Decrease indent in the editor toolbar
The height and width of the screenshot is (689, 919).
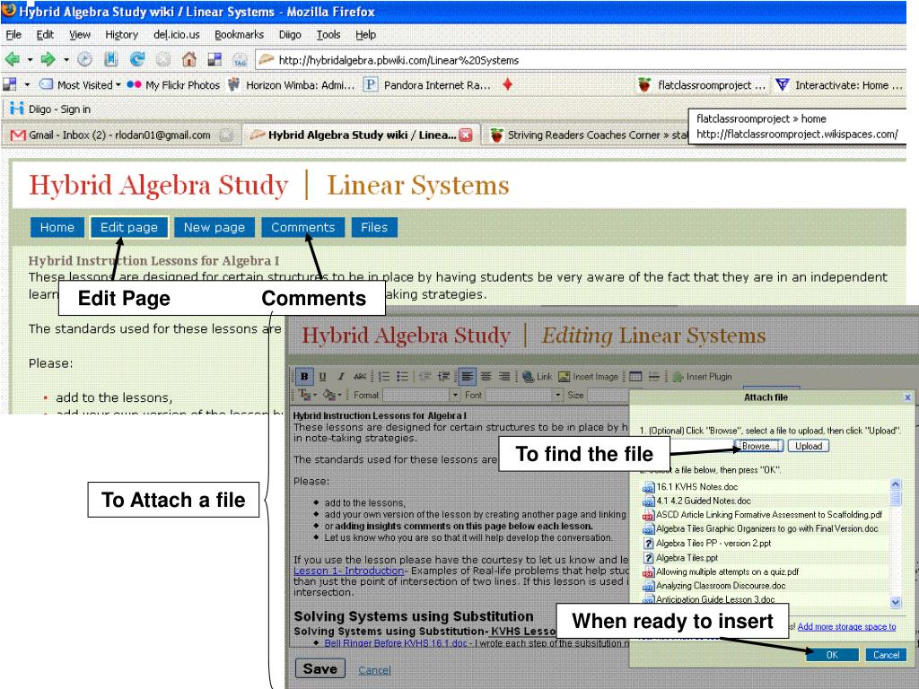point(424,377)
